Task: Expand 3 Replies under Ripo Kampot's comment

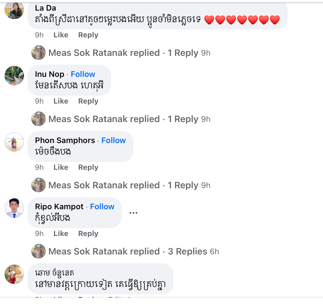Action: (187, 251)
